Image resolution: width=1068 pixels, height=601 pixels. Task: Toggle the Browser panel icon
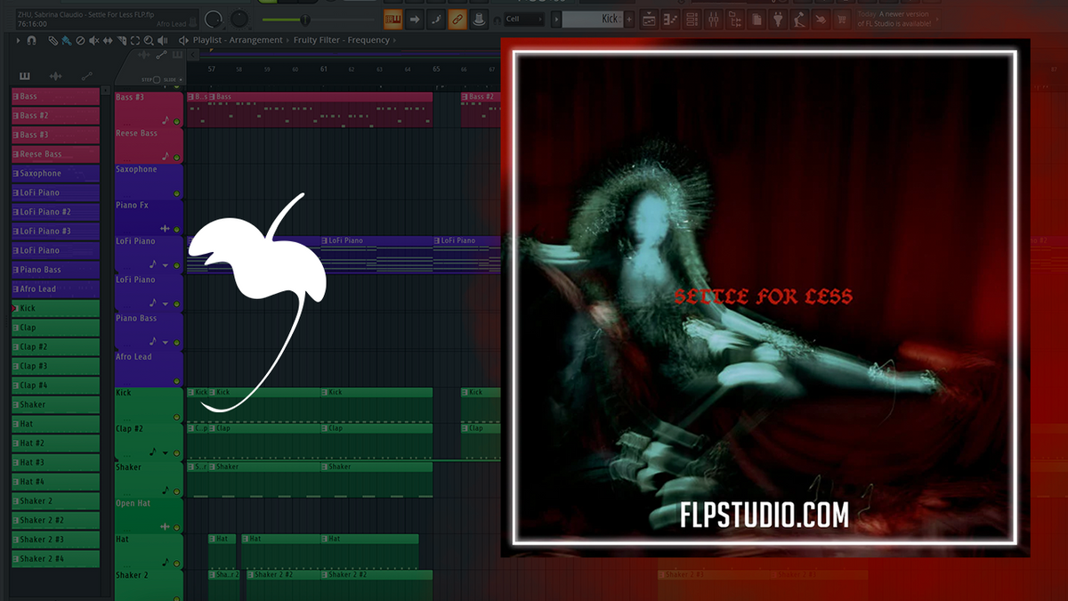(x=736, y=18)
